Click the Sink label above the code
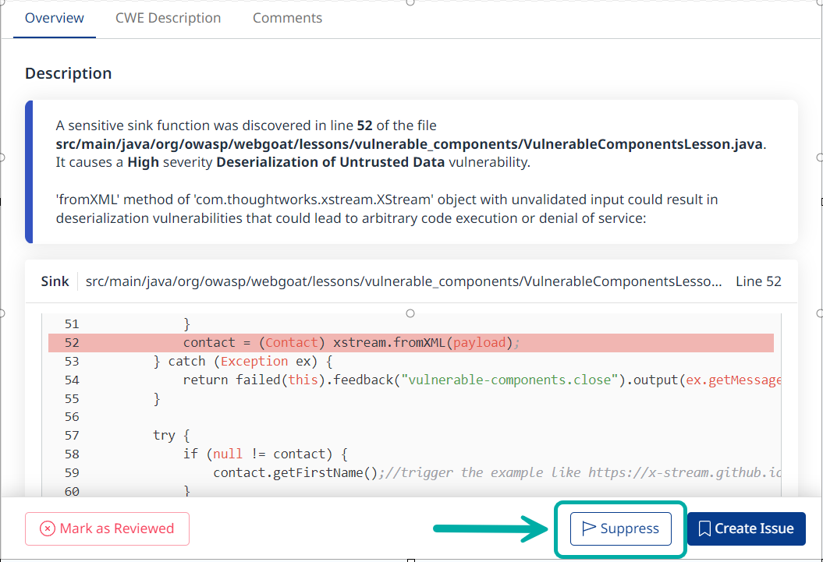Viewport: 823px width, 562px height. click(55, 281)
